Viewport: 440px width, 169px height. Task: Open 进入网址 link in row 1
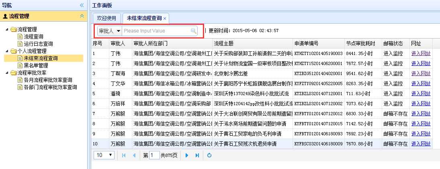[x=421, y=53]
